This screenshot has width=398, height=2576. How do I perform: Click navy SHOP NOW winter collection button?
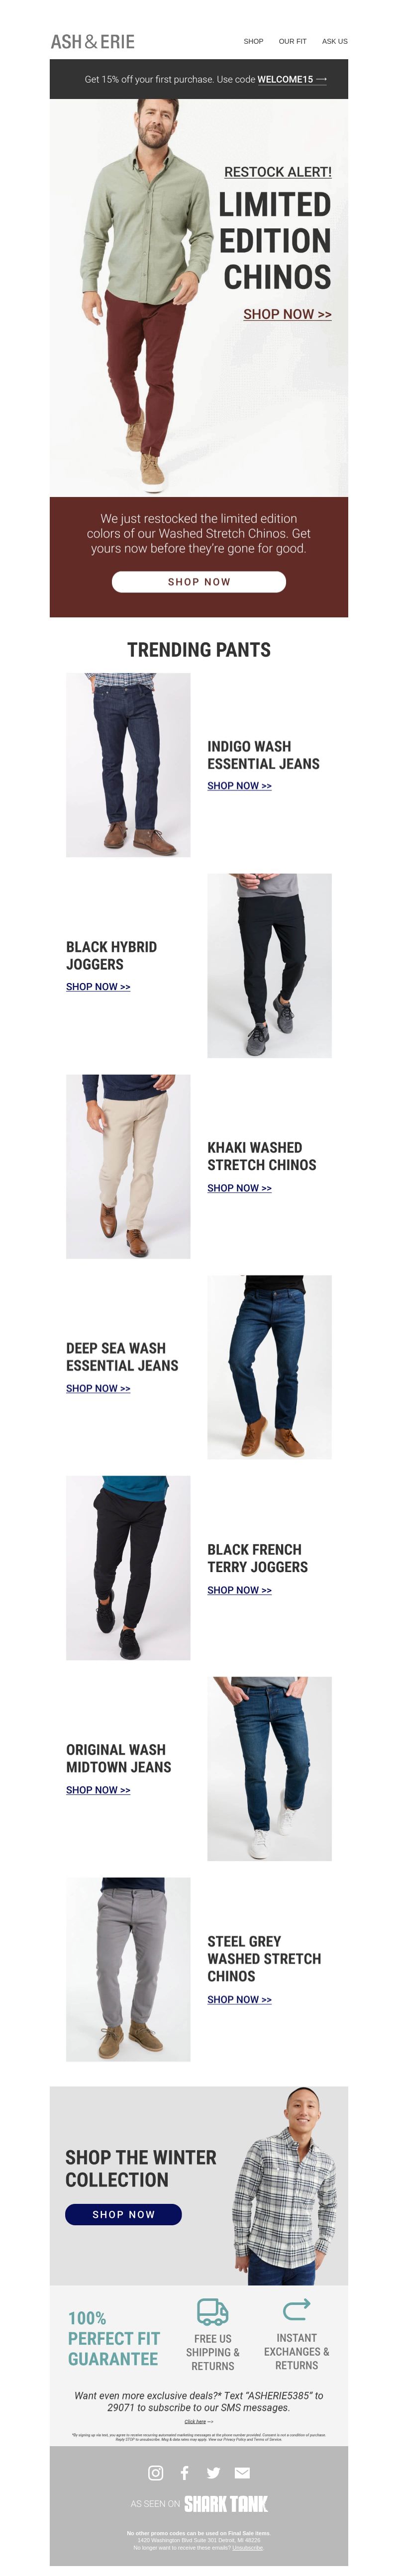tap(123, 2214)
